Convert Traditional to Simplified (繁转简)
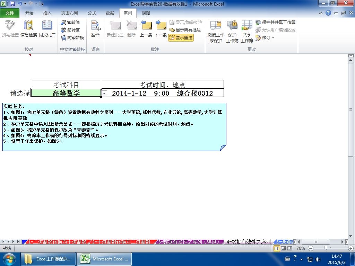Image resolution: width=355 pixels, height=266 pixels. [x=70, y=23]
